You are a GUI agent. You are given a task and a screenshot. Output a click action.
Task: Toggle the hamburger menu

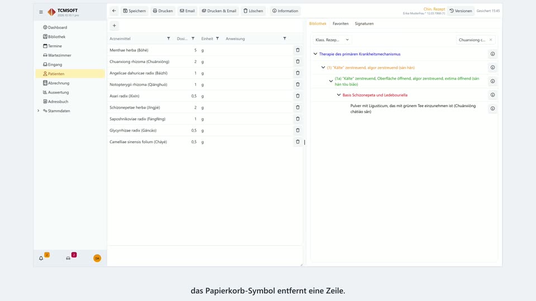pyautogui.click(x=41, y=12)
